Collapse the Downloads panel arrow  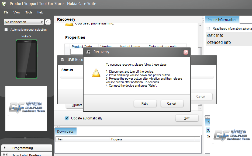coord(57,126)
